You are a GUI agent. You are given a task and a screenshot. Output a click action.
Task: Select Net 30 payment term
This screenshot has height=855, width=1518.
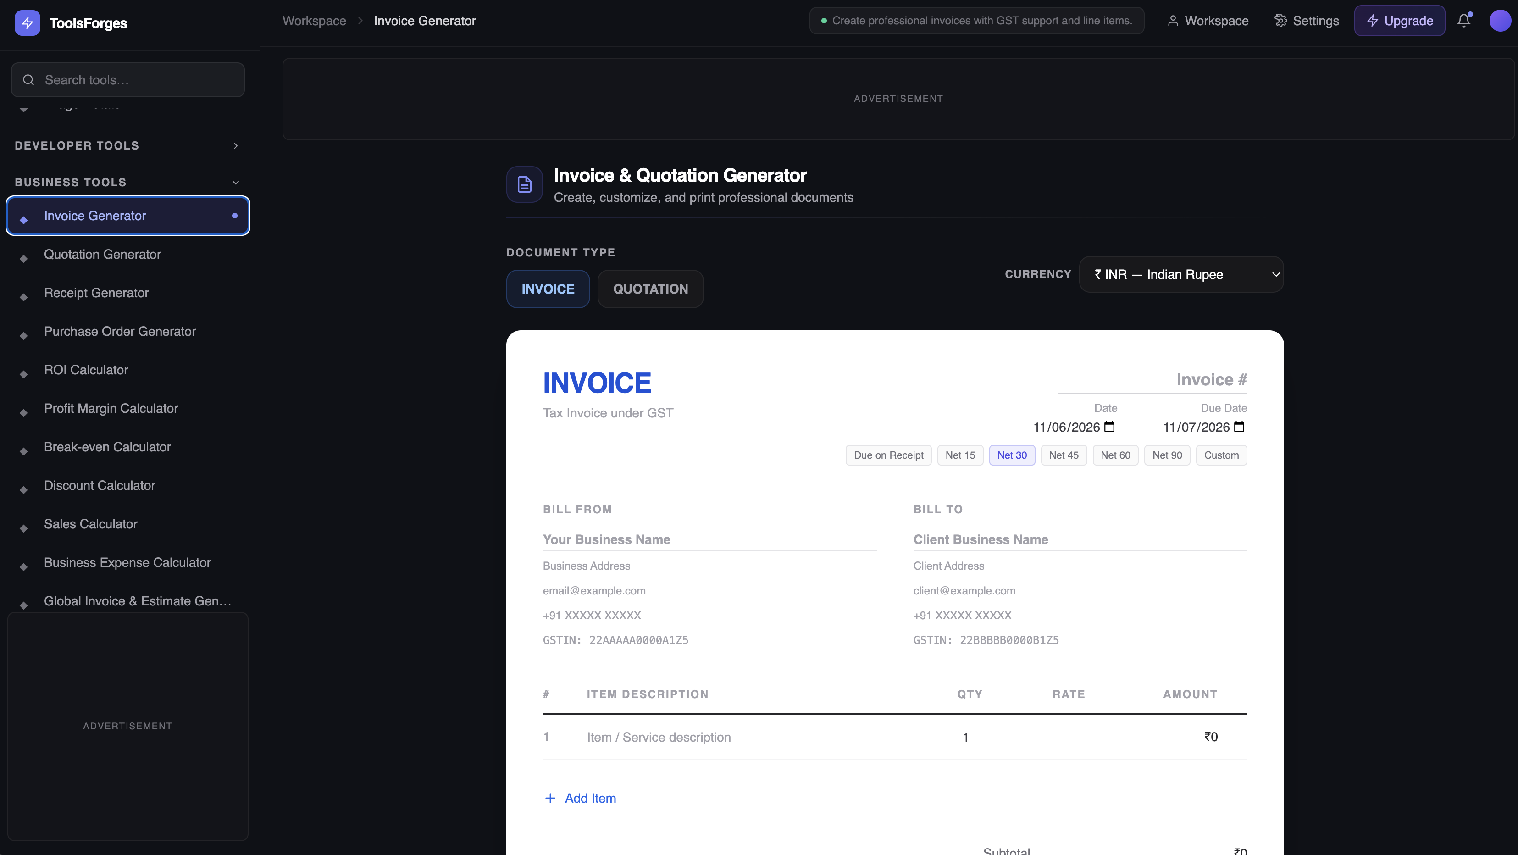(1012, 455)
